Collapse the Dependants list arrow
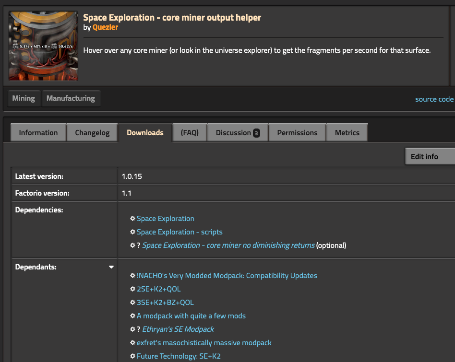The height and width of the screenshot is (362, 455). coord(111,267)
